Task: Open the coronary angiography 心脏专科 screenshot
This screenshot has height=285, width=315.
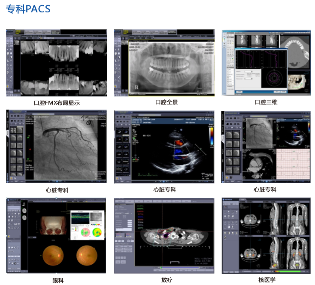Action: [56, 147]
